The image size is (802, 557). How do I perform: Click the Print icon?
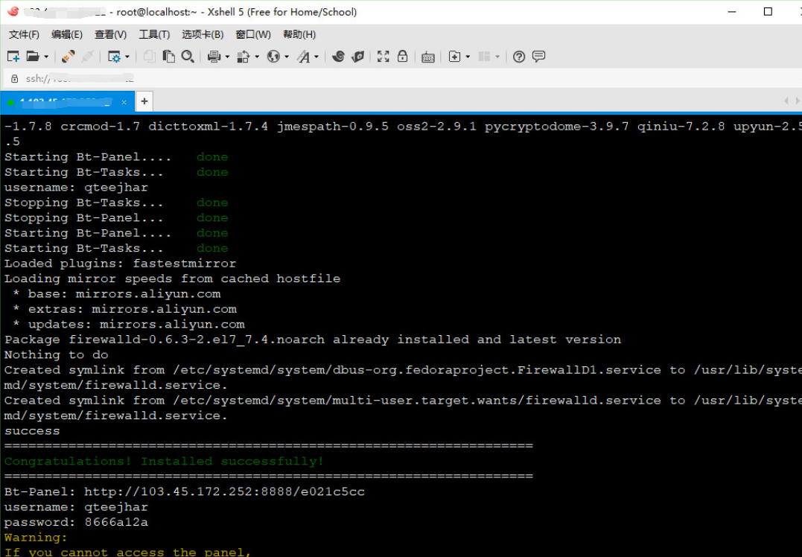(x=214, y=57)
